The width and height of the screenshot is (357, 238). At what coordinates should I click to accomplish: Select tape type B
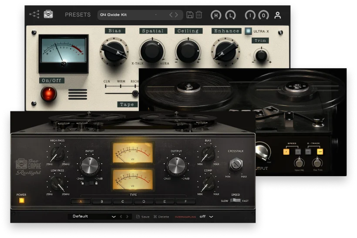pos(101,201)
